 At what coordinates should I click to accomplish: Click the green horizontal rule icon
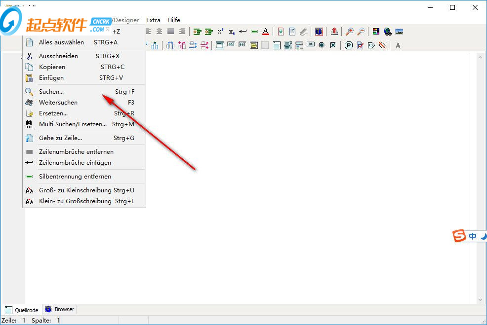click(254, 32)
